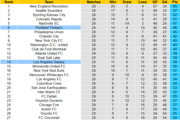Click the Matches column header
The image size is (180, 120).
coord(94,2)
